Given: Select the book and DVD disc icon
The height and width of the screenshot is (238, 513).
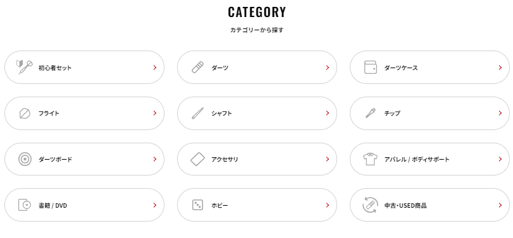Looking at the screenshot, I should click(x=25, y=205).
